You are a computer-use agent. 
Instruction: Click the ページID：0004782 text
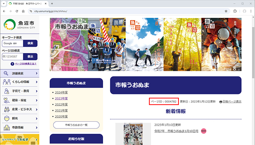(164, 101)
